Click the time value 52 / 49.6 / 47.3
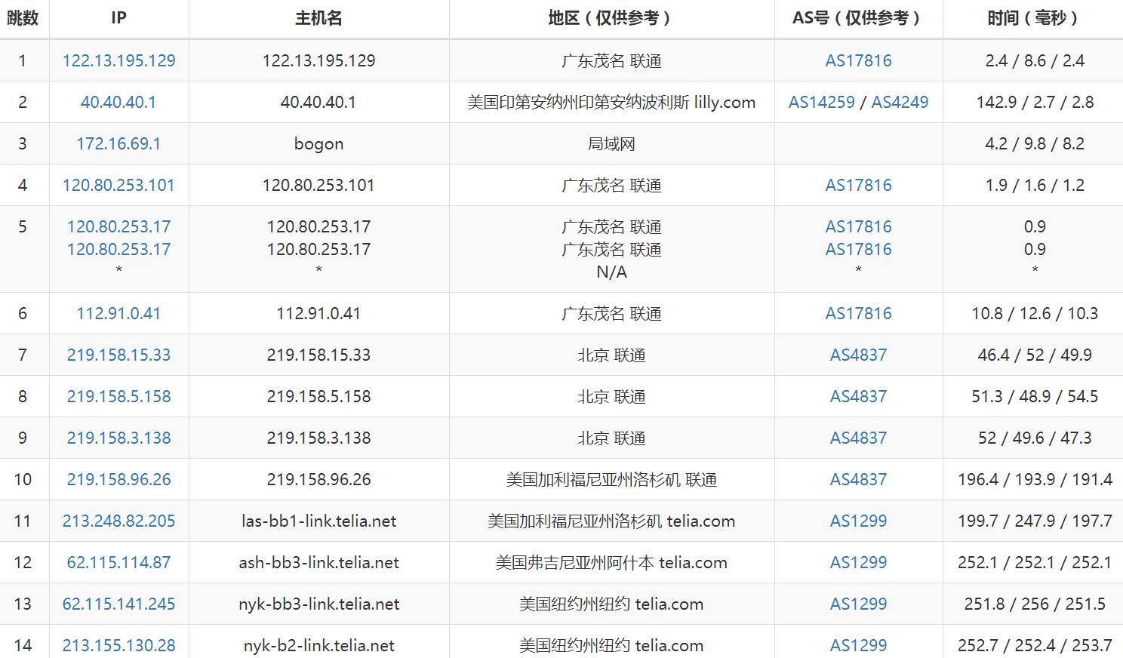This screenshot has width=1123, height=658. click(x=1035, y=438)
